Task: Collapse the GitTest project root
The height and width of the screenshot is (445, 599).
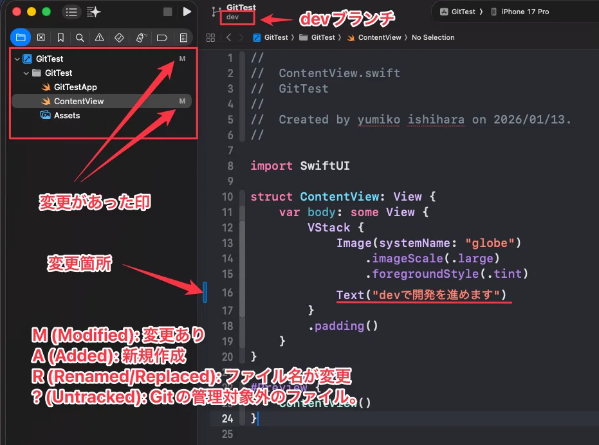Action: pyautogui.click(x=17, y=59)
